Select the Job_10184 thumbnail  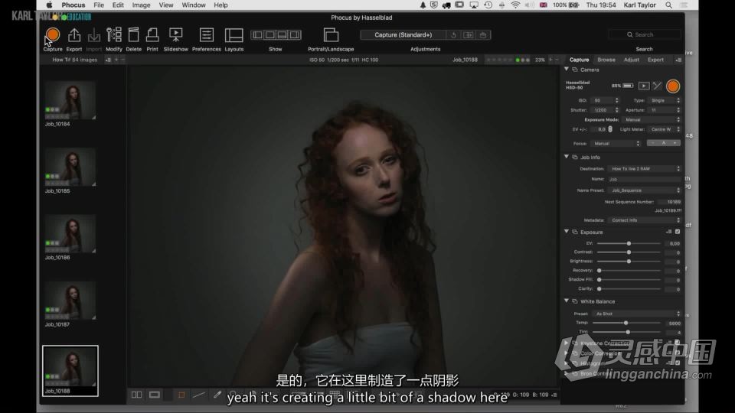coord(70,101)
